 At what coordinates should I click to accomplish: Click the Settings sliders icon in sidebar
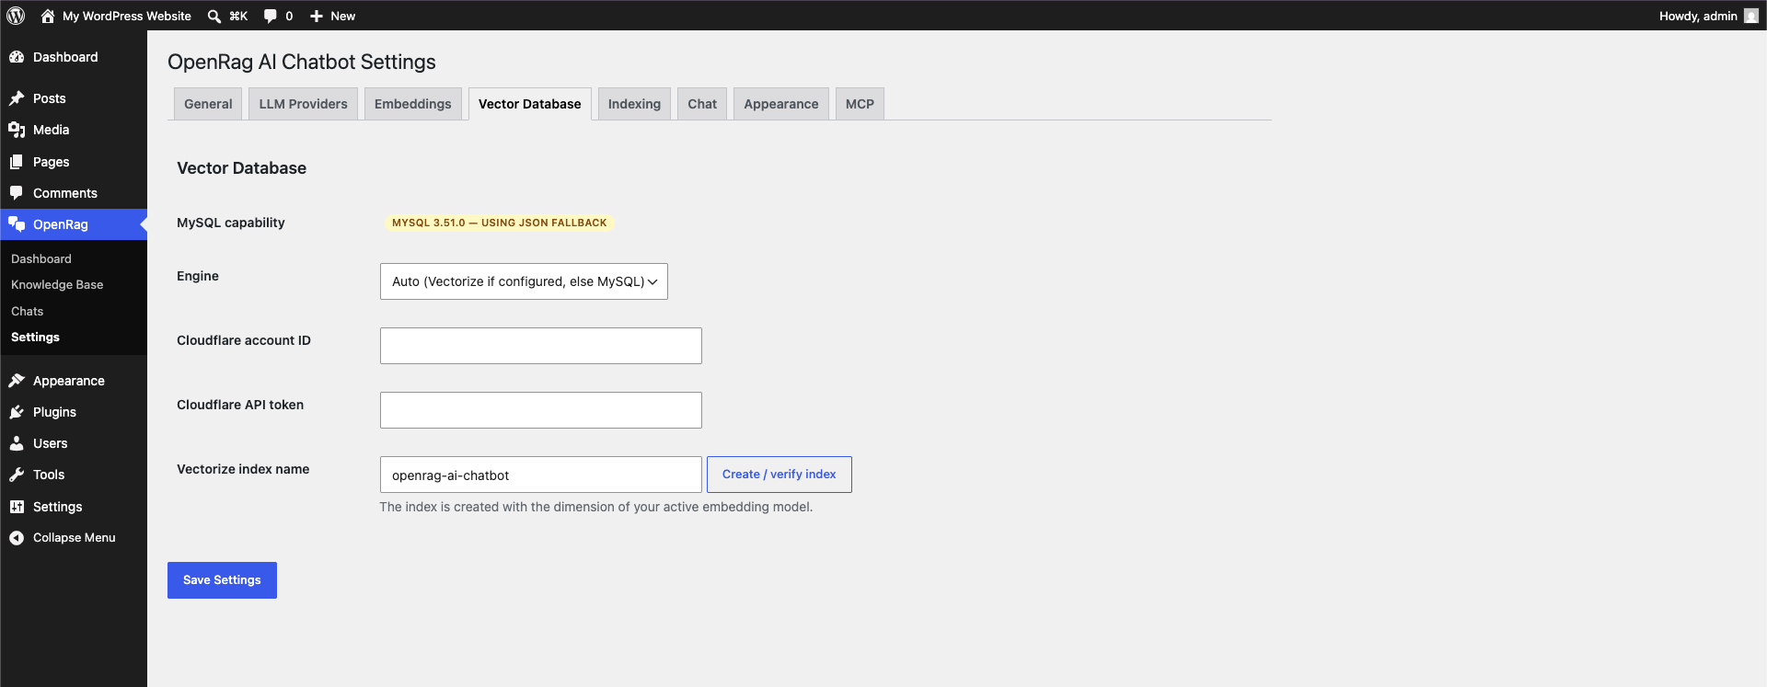coord(17,507)
